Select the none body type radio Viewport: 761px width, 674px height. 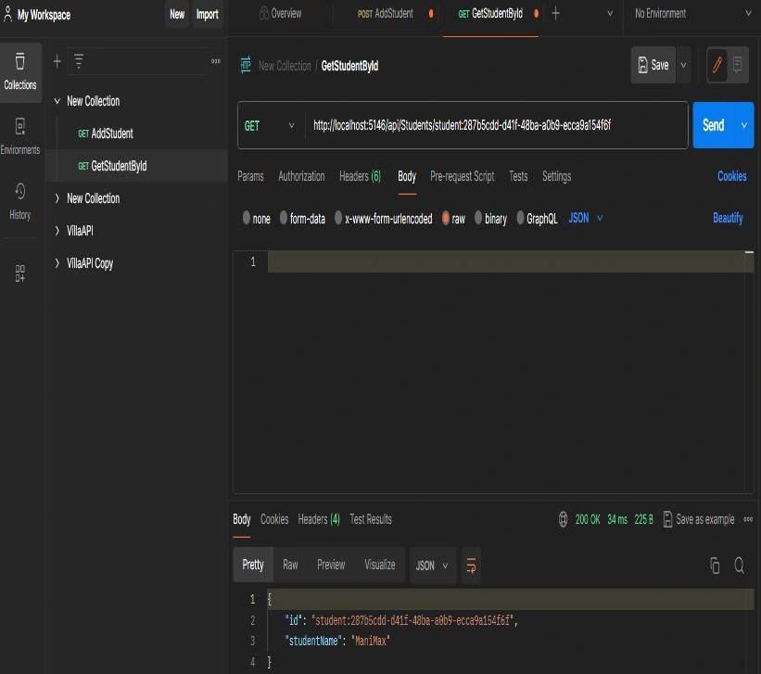pos(247,218)
